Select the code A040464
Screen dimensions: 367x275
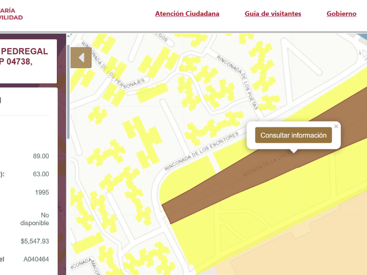(x=36, y=259)
